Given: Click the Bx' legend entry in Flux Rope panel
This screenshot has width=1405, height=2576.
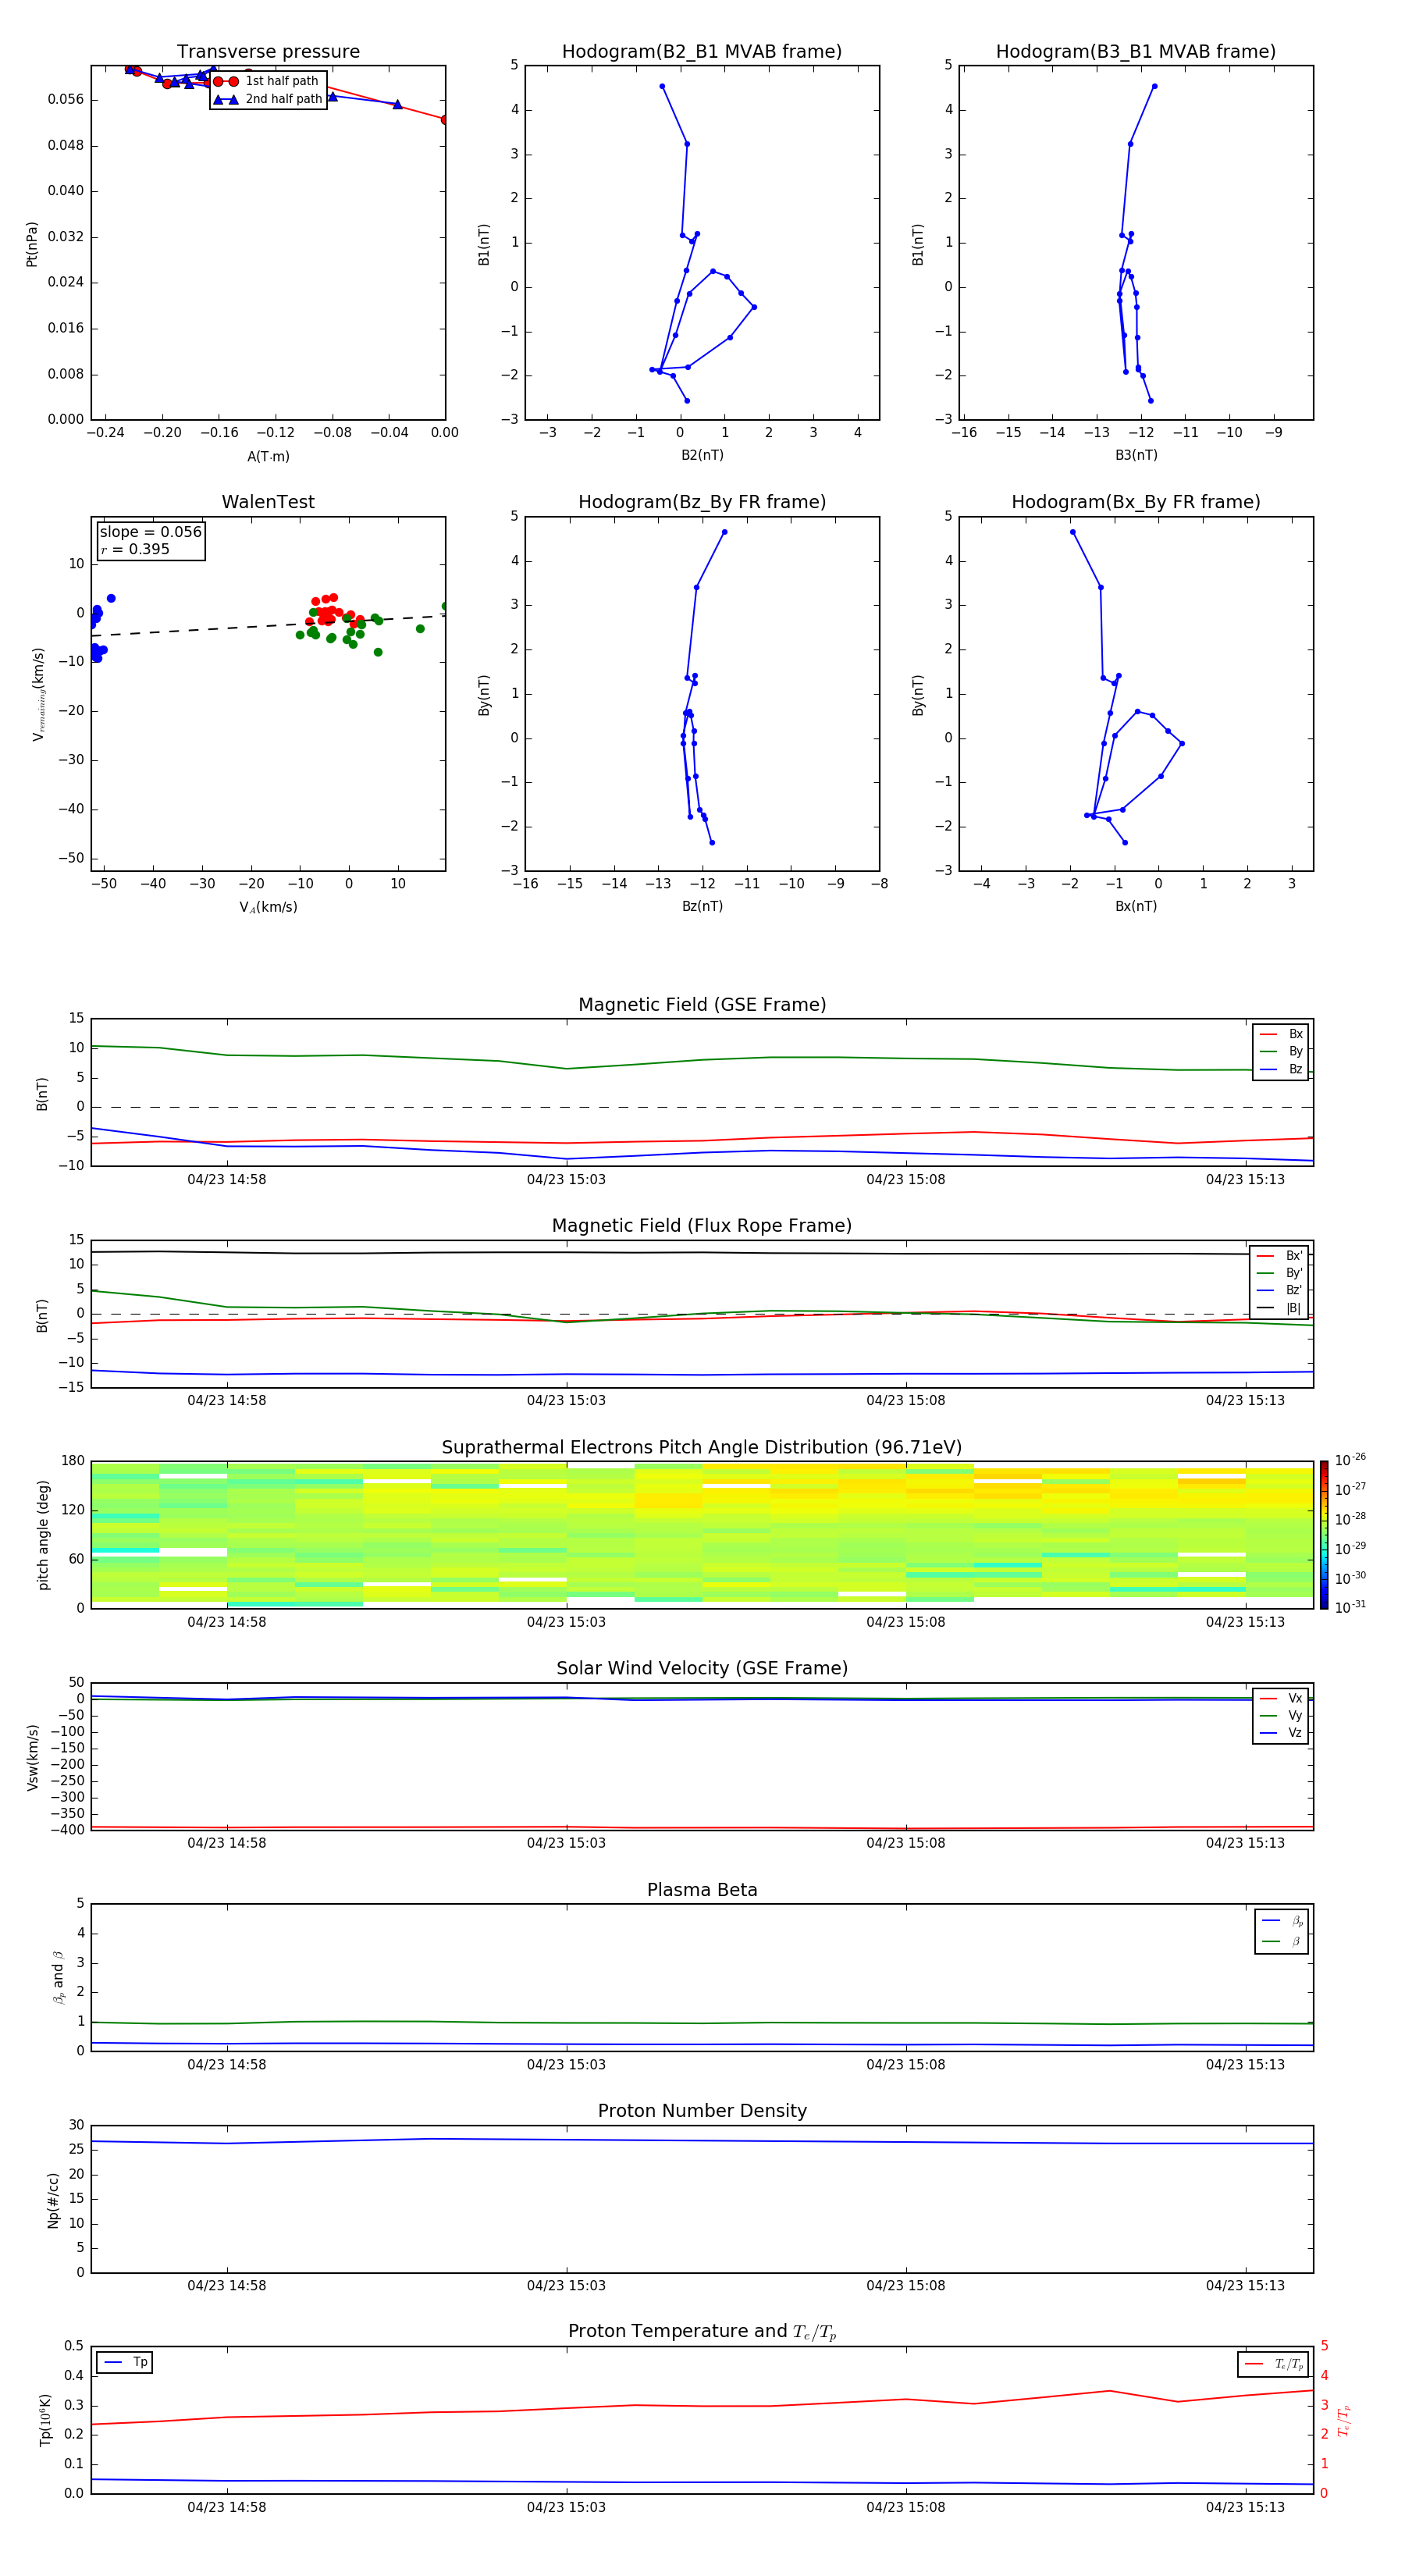Looking at the screenshot, I should pyautogui.click(x=1279, y=1256).
